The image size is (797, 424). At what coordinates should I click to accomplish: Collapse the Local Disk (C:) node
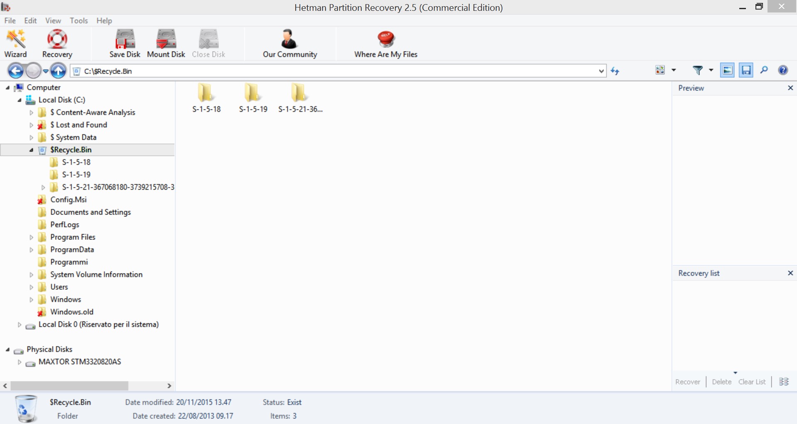19,100
